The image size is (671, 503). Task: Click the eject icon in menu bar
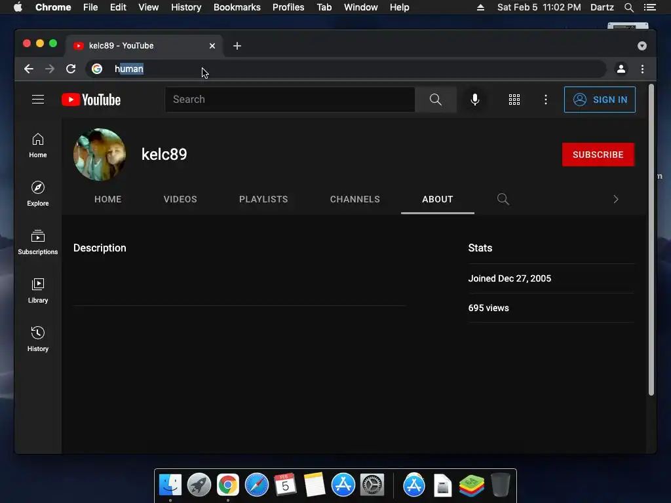tap(480, 7)
